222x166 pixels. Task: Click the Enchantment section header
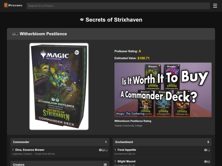(162, 142)
